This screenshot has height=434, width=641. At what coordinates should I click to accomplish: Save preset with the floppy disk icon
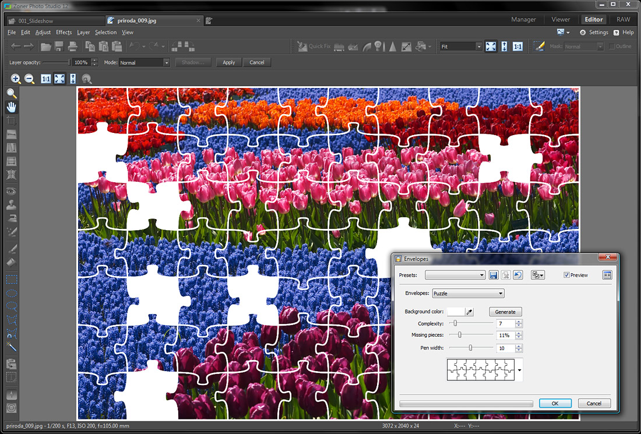coord(494,275)
